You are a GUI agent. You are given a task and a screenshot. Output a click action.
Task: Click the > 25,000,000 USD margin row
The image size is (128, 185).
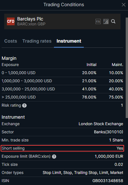(62, 97)
